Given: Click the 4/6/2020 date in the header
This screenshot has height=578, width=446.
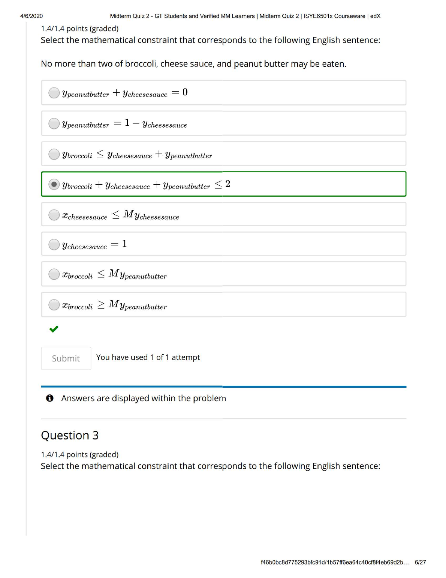Looking at the screenshot, I should [x=31, y=16].
